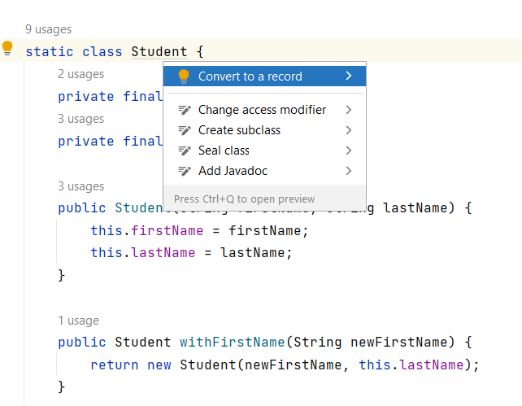Open the Add Javadoc submenu chevron
522x406 pixels.
(349, 171)
